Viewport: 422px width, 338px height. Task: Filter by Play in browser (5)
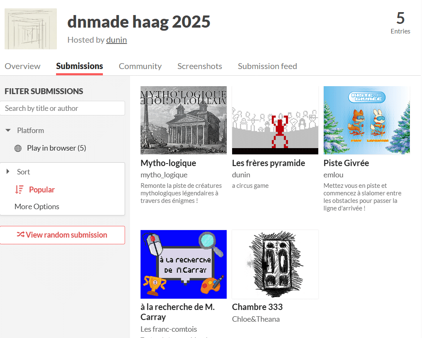pyautogui.click(x=56, y=148)
